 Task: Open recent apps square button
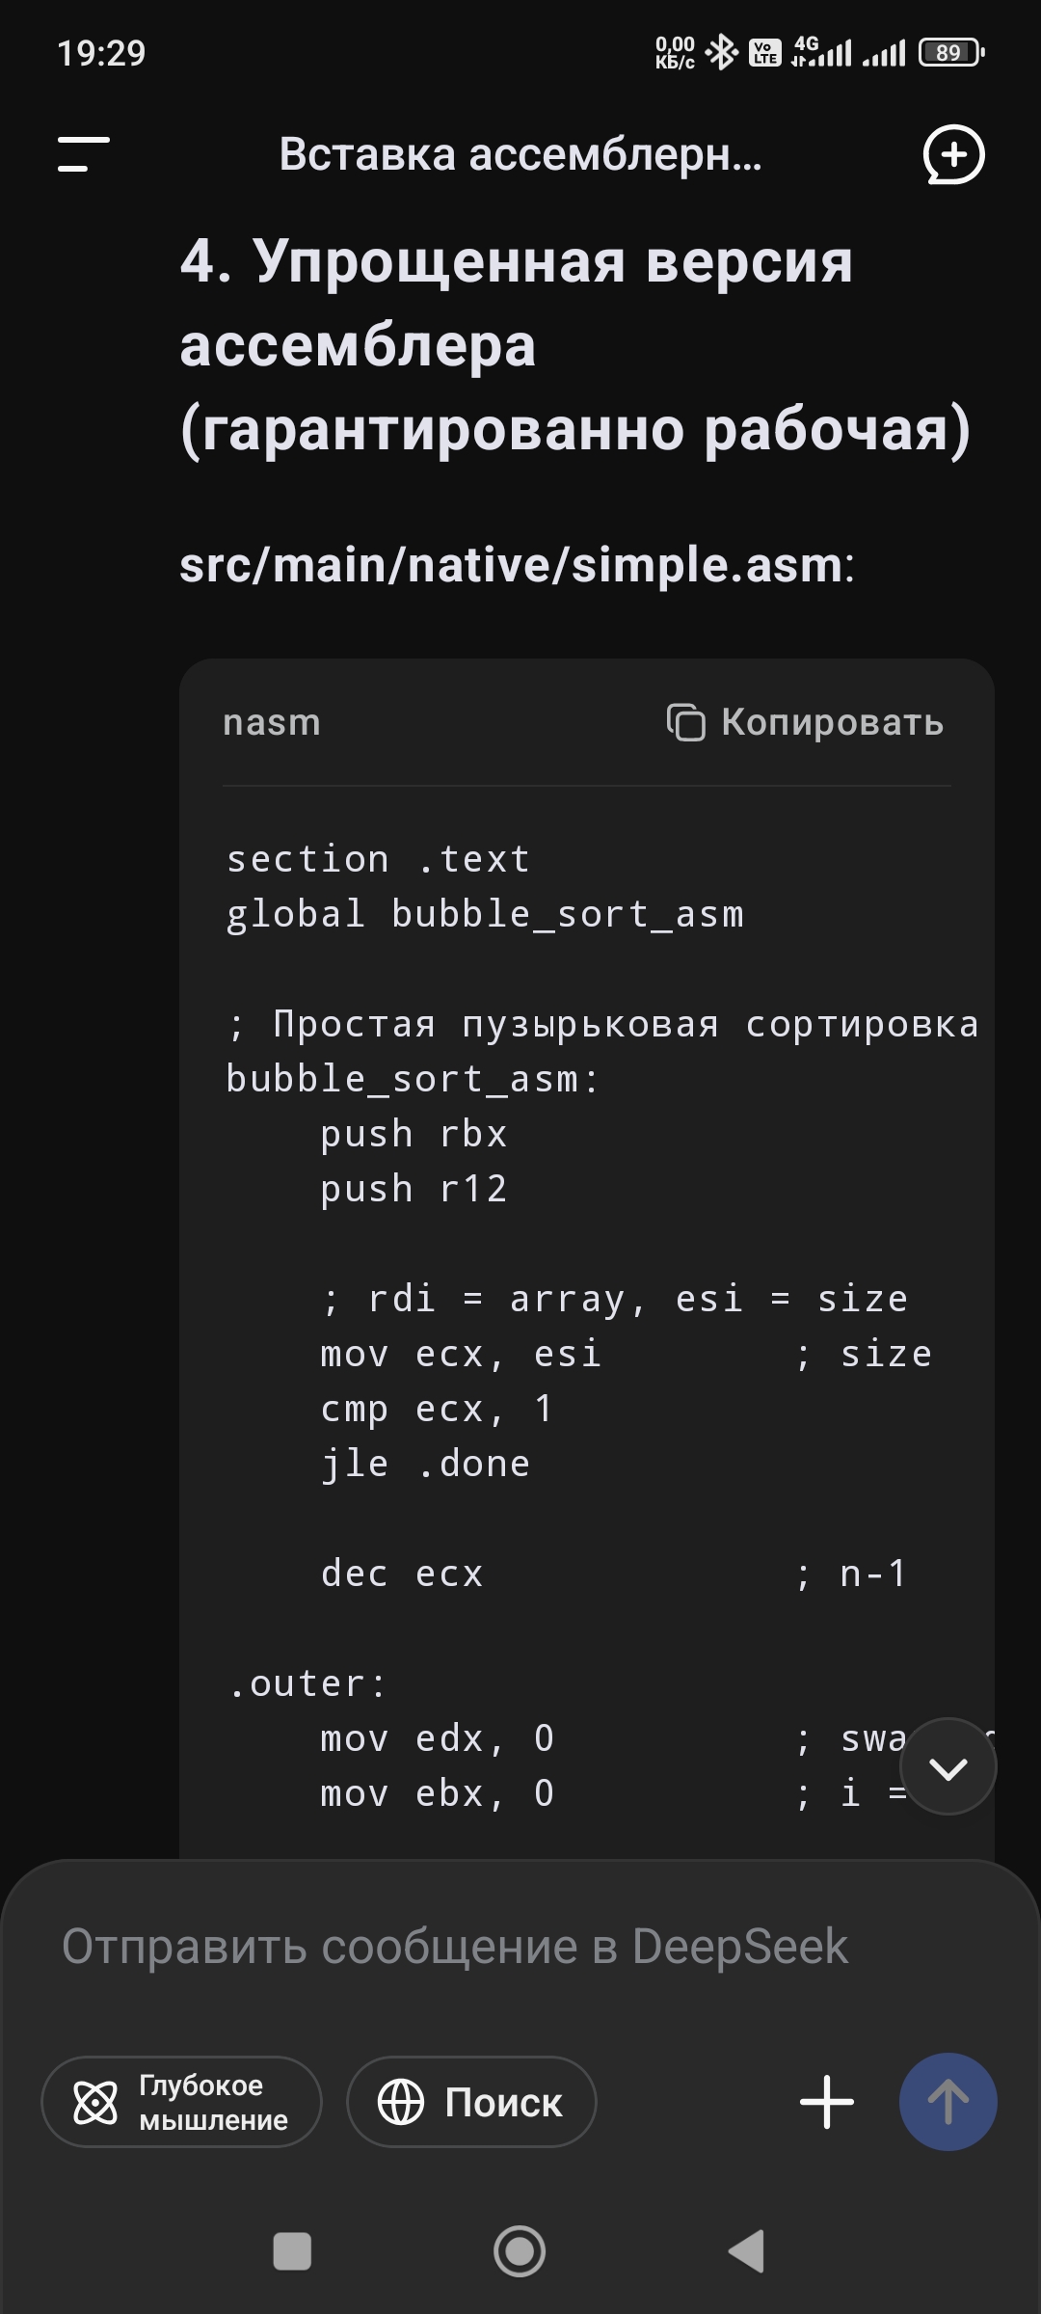tap(292, 2251)
